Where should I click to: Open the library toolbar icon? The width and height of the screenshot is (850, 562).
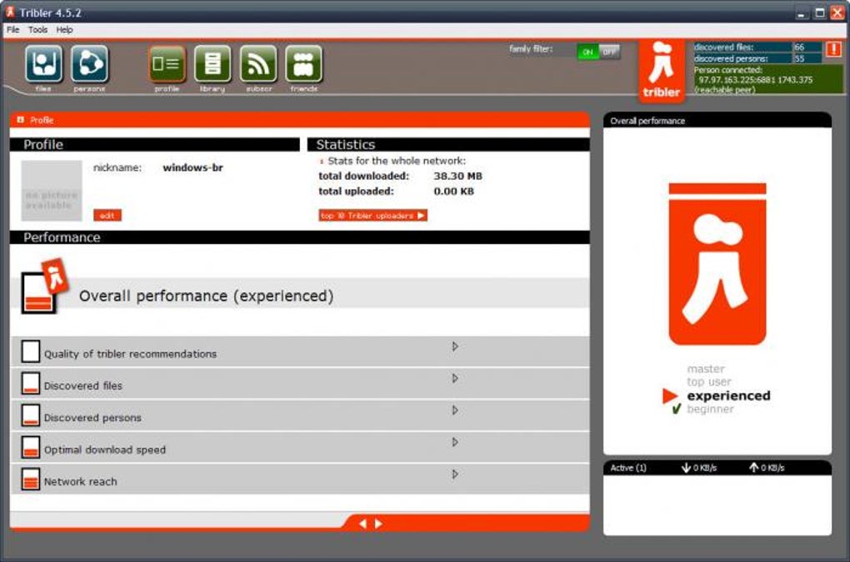pyautogui.click(x=212, y=64)
